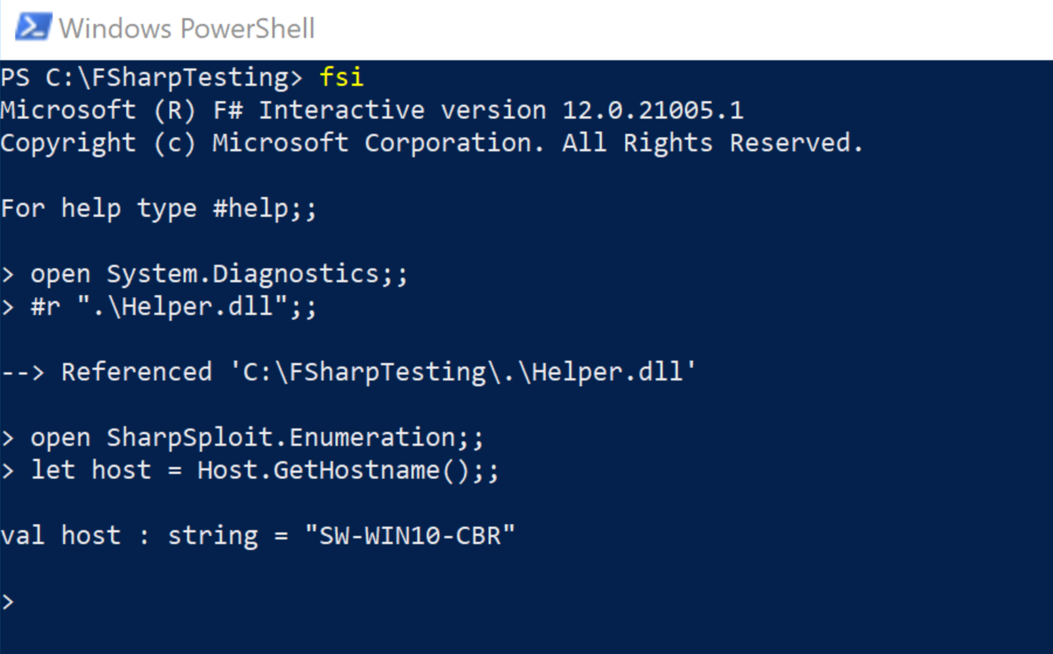Click the open SharpSploit.Enumeration;; command
The image size is (1053, 654).
tap(257, 438)
